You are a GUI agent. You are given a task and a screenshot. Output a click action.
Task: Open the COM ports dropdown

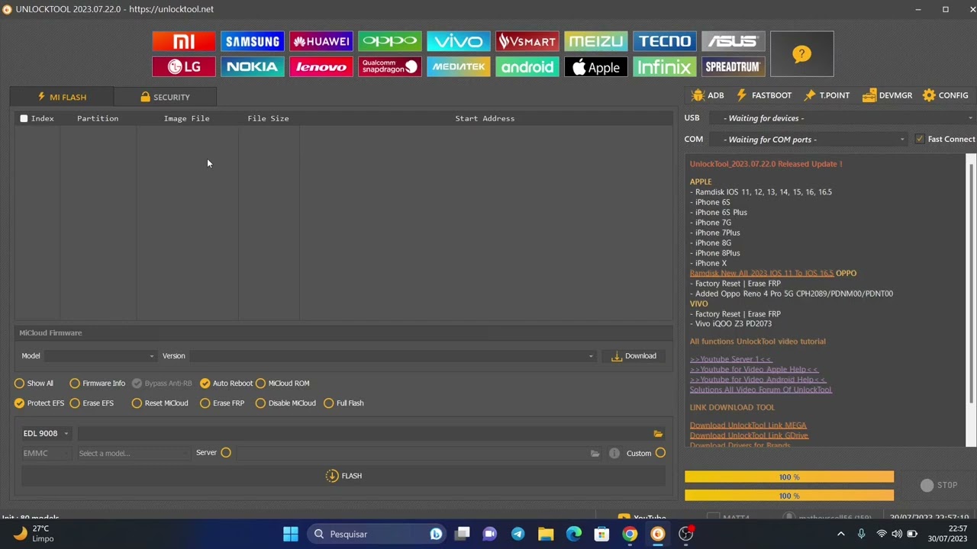click(808, 140)
